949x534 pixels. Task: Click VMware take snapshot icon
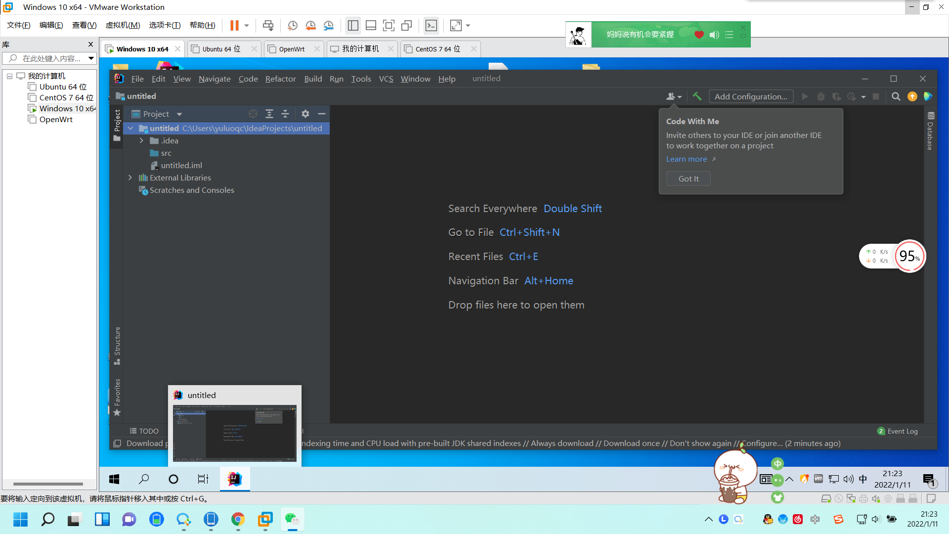click(x=293, y=26)
